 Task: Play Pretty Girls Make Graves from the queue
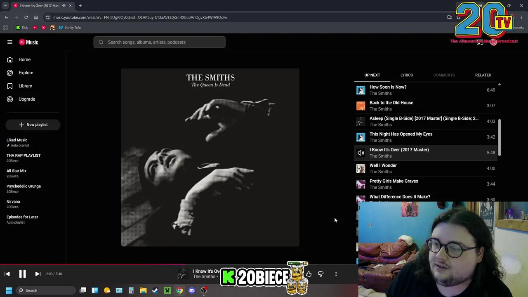pyautogui.click(x=426, y=184)
